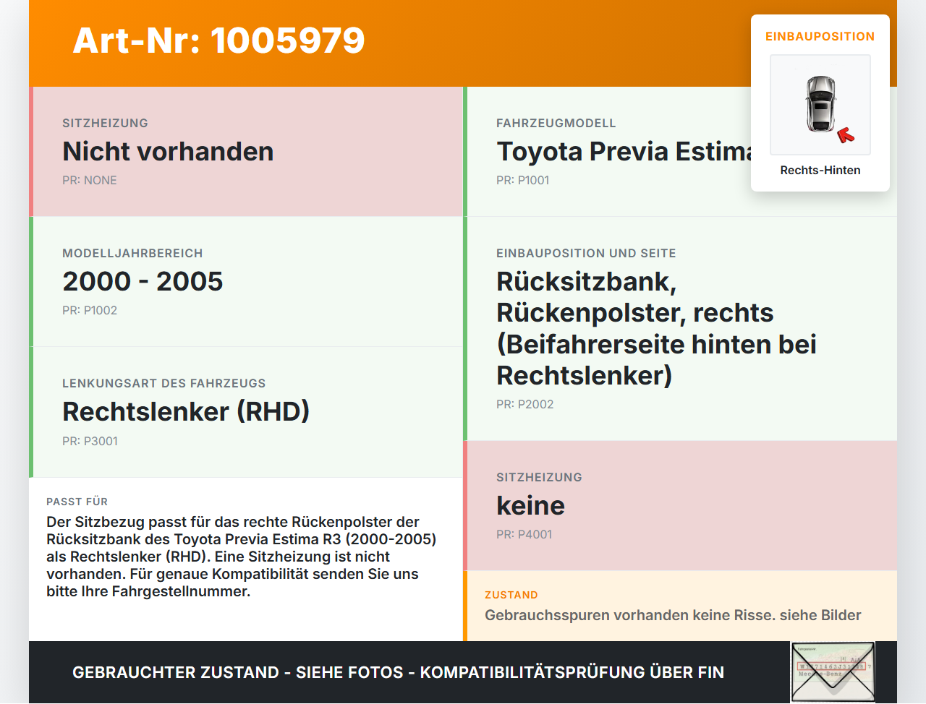Click the 'PR: P4001' code
This screenshot has width=926, height=704.
click(x=524, y=534)
